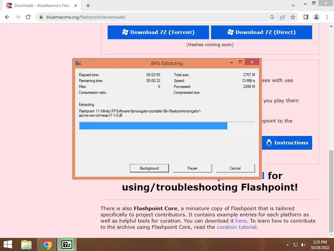Screen dimensions: 334x251
Task: Click the Chrome back arrow
Action: coord(7,17)
